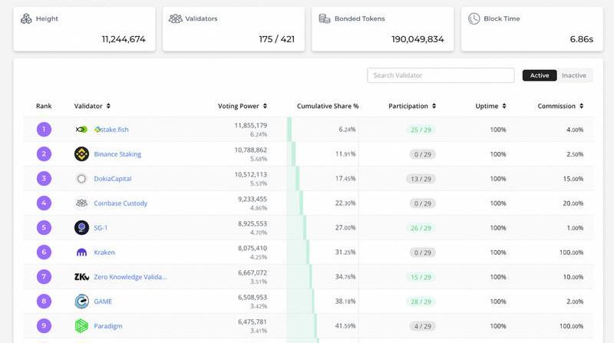
Task: Switch to Inactive validators list
Action: point(573,75)
